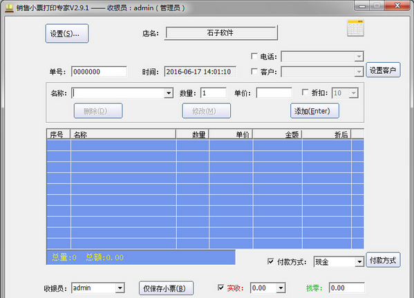This screenshot has height=298, width=414.
Task: Click the 添加(Enter) button
Action: 314,111
